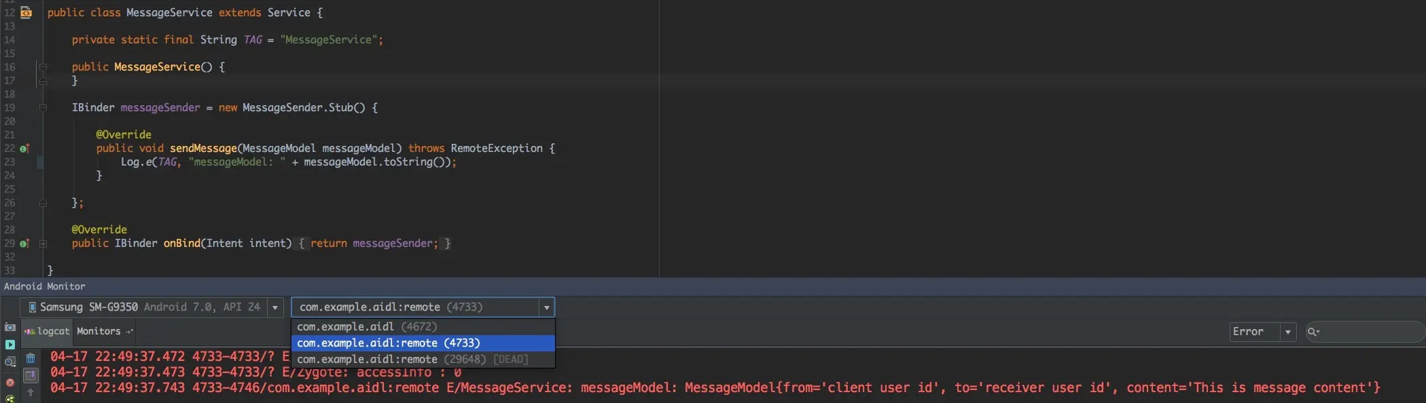Select com.example.aidl (4672) process
Image resolution: width=1426 pixels, height=403 pixels.
tap(423, 327)
